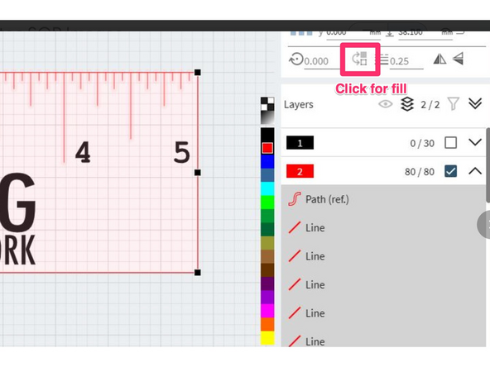
Task: Click the flip vertical mirror icon
Action: pos(458,59)
